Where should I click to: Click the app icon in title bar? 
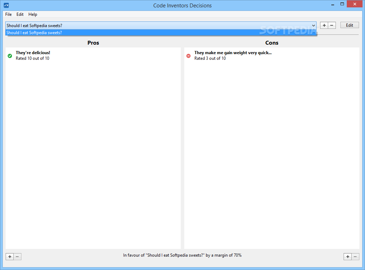[x=6, y=5]
